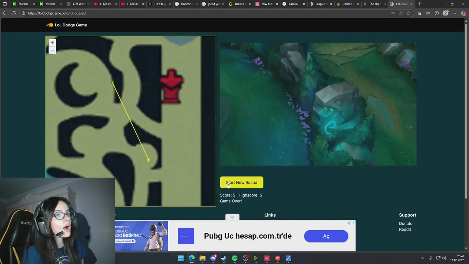Click the LoL Dodge Game logo icon
The image size is (469, 264).
point(49,25)
